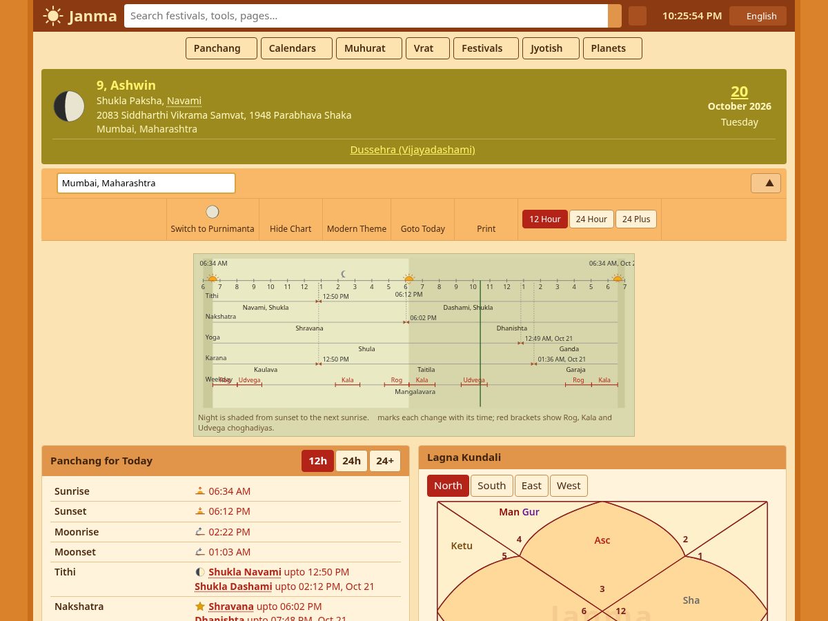The width and height of the screenshot is (828, 621).
Task: Click the Yoga 12:49 AM, Oct 21 marker
Action: 521,343
